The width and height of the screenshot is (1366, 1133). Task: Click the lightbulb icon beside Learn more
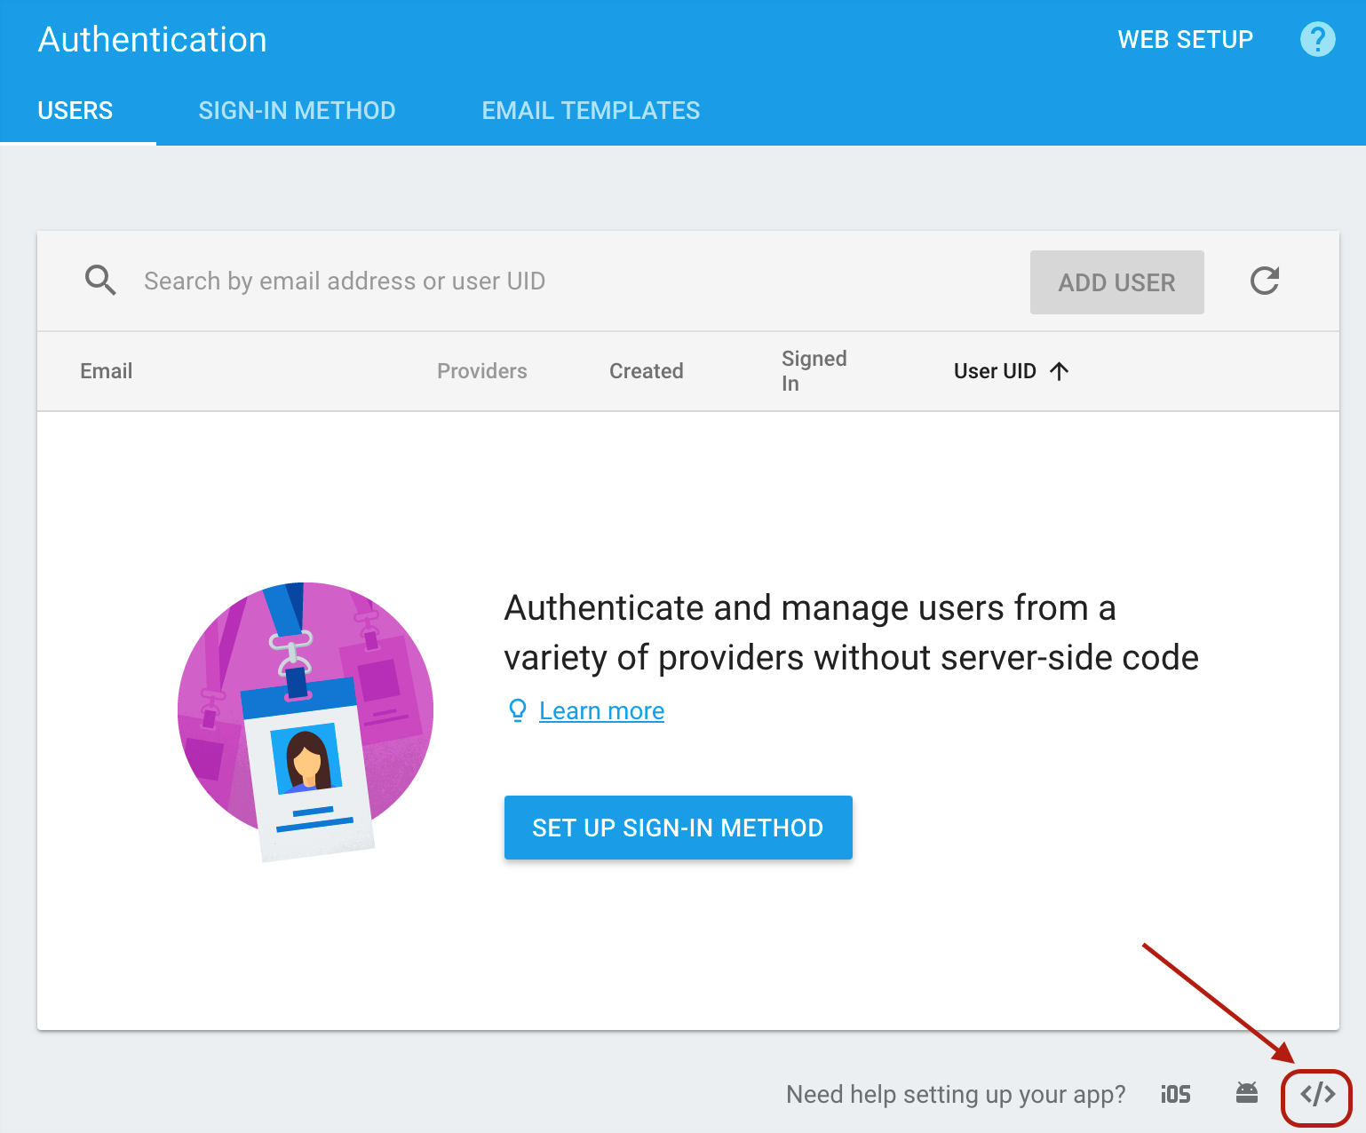(517, 710)
